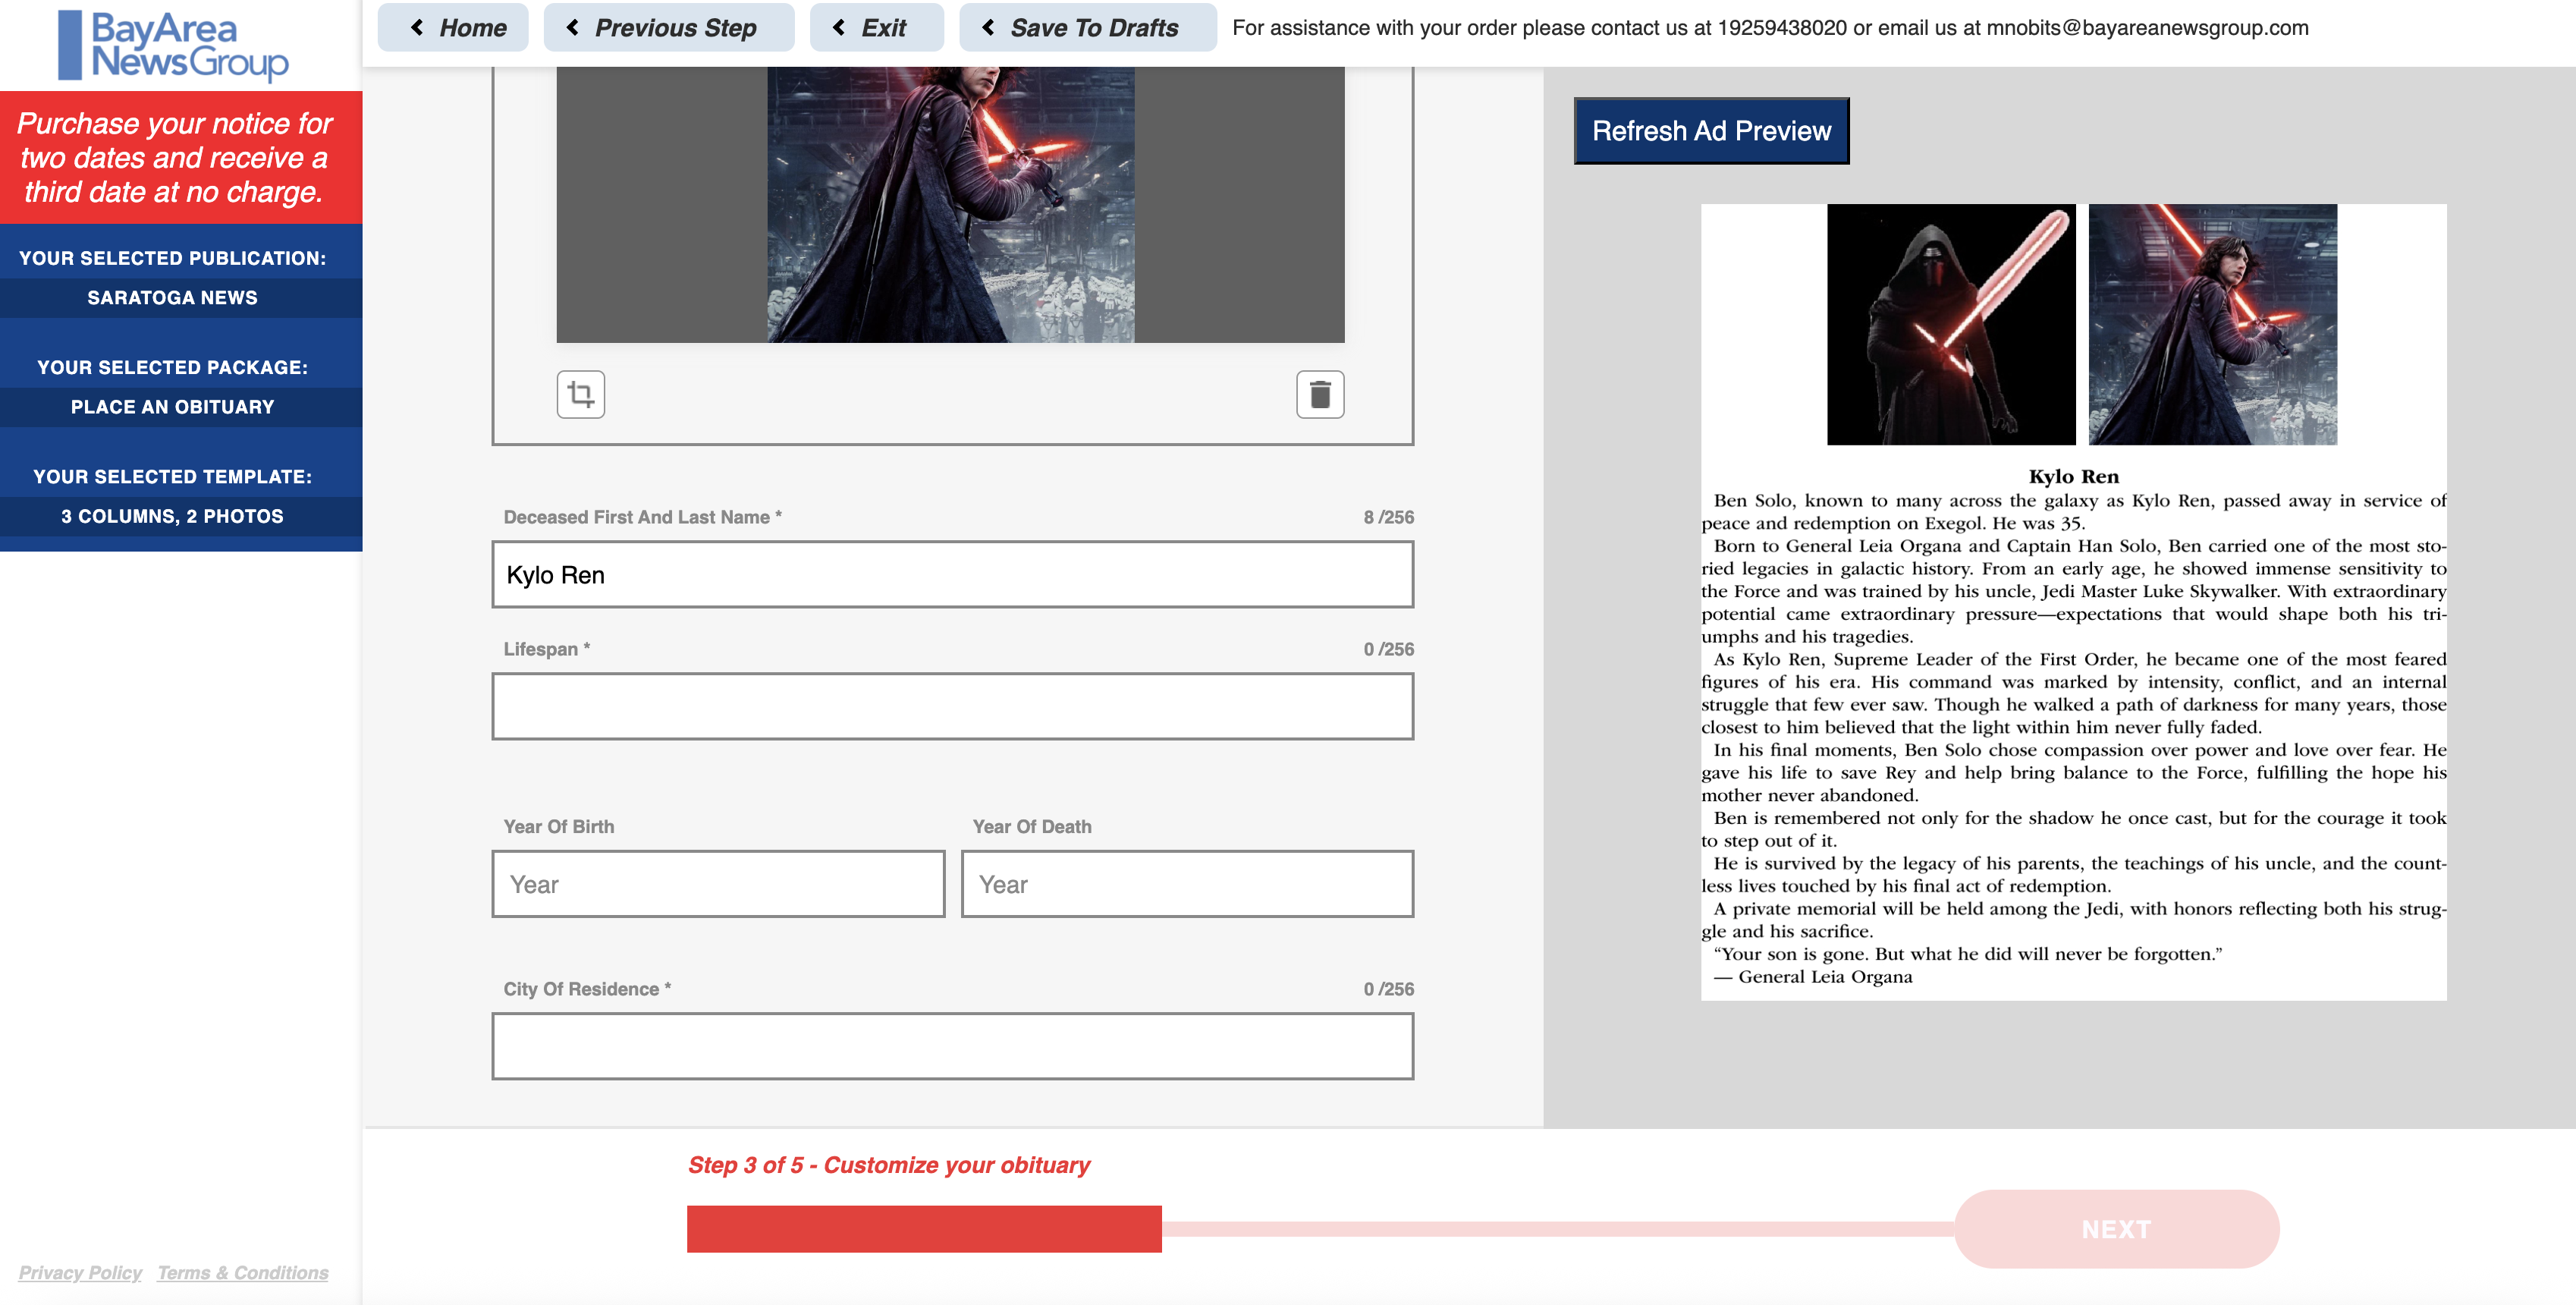Click Refresh Ad Preview button
The image size is (2576, 1305).
pyautogui.click(x=1710, y=131)
